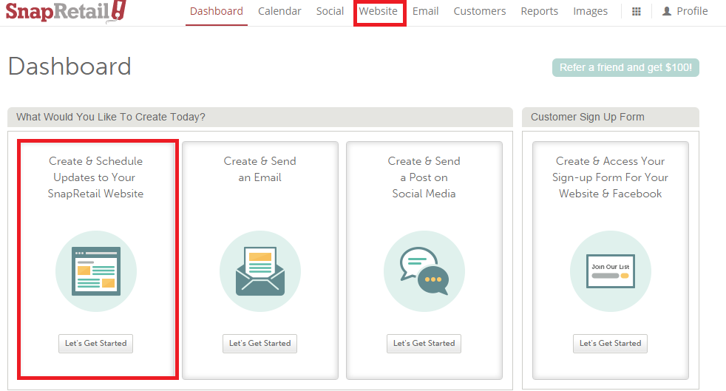The height and width of the screenshot is (391, 726).
Task: Click 'Create & Access Your Sign-up Form' title
Action: 610,177
